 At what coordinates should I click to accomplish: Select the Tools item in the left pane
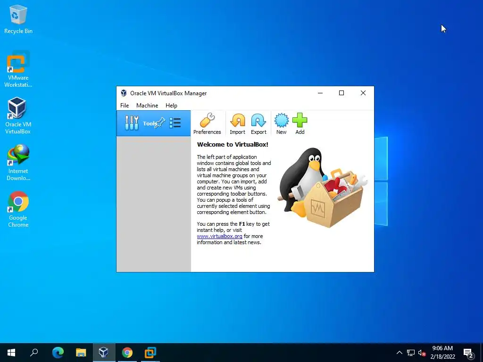click(153, 123)
